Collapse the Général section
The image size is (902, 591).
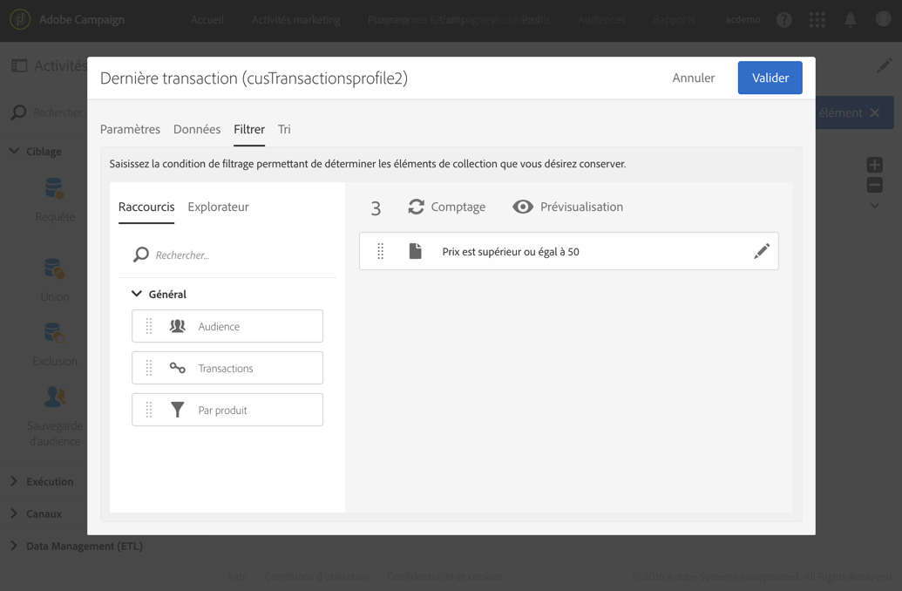(x=137, y=294)
